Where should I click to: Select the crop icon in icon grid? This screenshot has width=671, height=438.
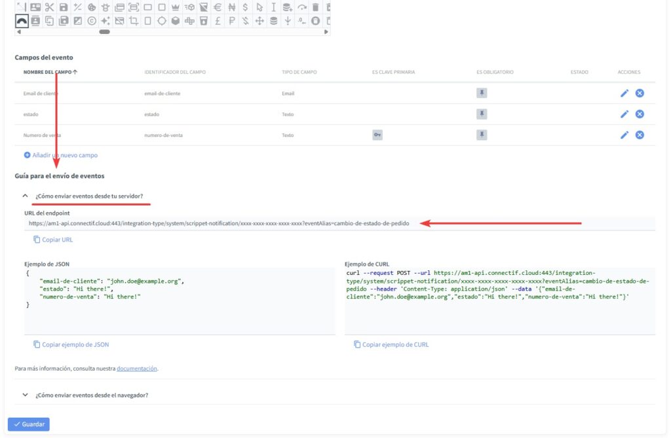(134, 21)
